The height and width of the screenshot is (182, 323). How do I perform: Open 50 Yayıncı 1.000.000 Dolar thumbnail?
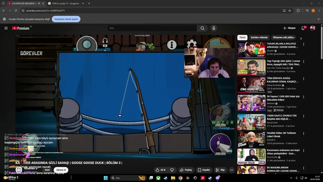coord(251,103)
